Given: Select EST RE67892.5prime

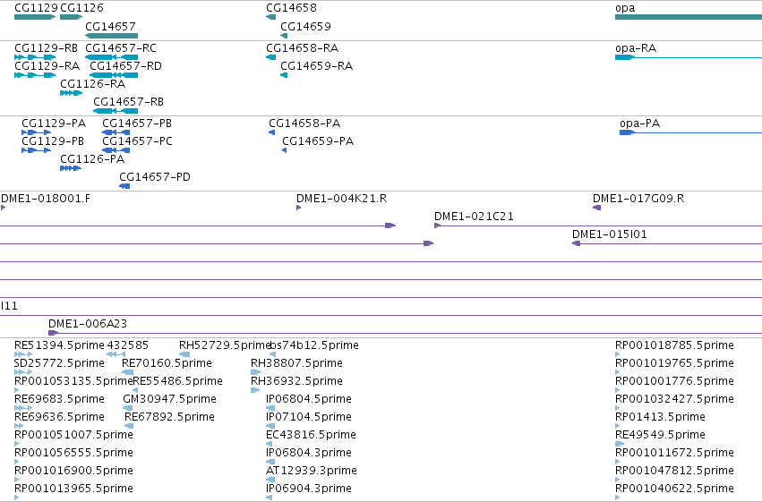Looking at the screenshot, I should (129, 426).
